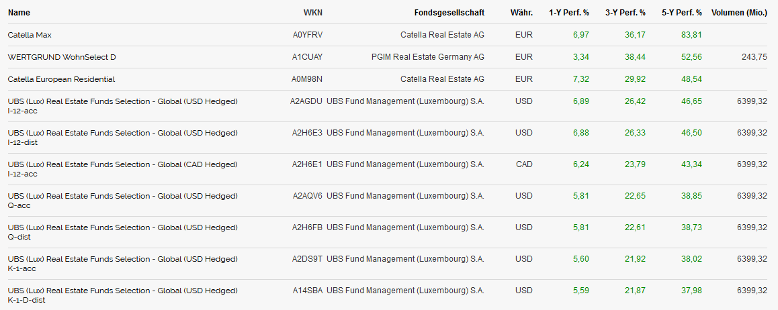The image size is (778, 310).
Task: Open WERTGRUND WohnSelect D fund
Action: pyautogui.click(x=62, y=57)
